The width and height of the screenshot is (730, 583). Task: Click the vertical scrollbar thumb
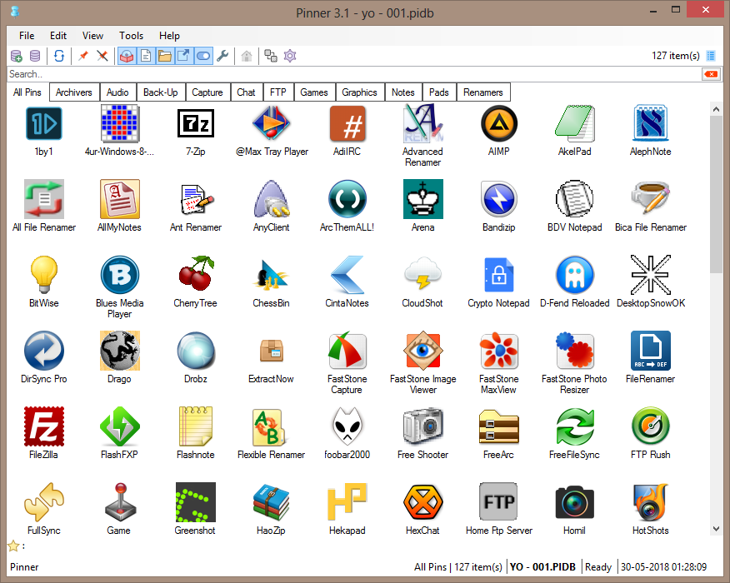716,195
